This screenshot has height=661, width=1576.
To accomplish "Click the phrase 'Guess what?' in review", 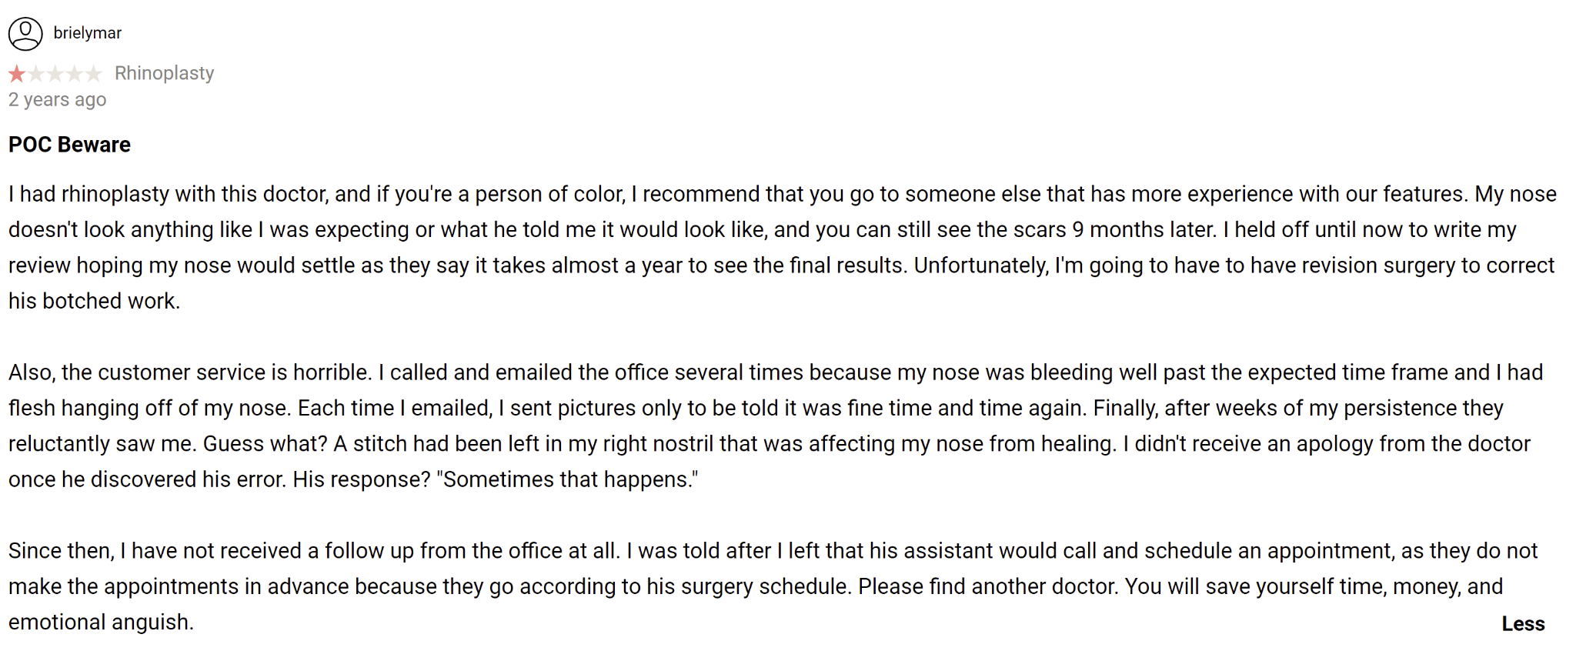I will click(x=265, y=444).
